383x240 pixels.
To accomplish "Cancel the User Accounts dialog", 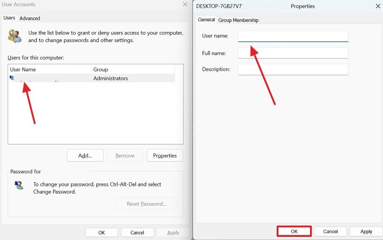I will pyautogui.click(x=137, y=233).
